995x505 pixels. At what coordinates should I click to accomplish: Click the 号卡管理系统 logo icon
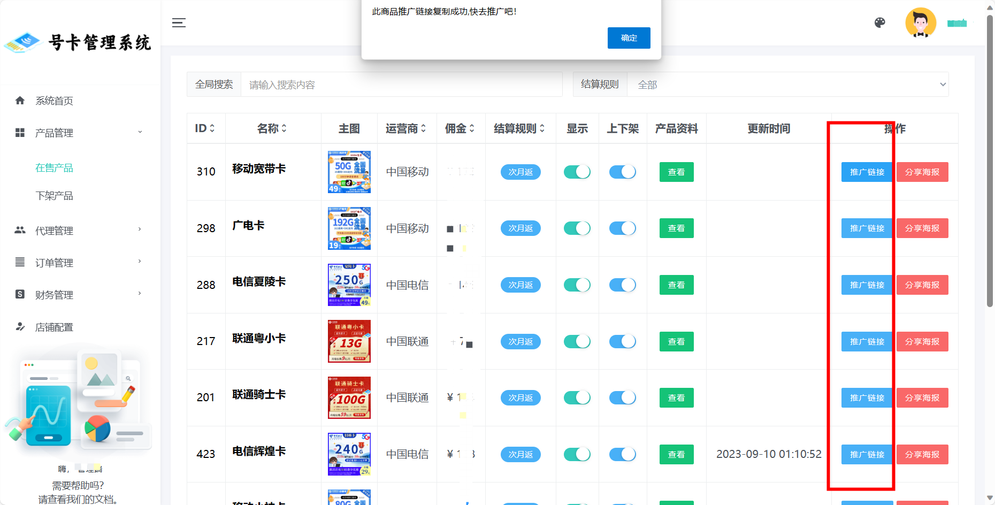coord(22,42)
